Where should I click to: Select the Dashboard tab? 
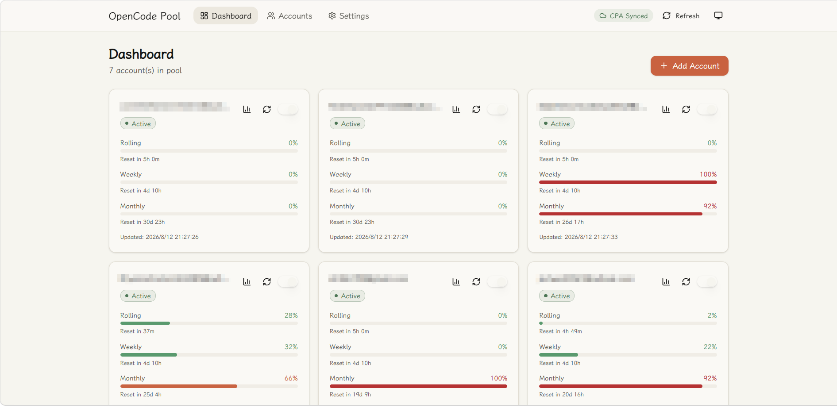point(226,16)
